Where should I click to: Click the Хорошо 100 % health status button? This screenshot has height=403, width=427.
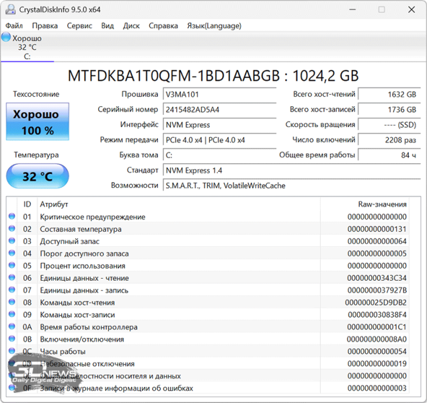coord(36,122)
